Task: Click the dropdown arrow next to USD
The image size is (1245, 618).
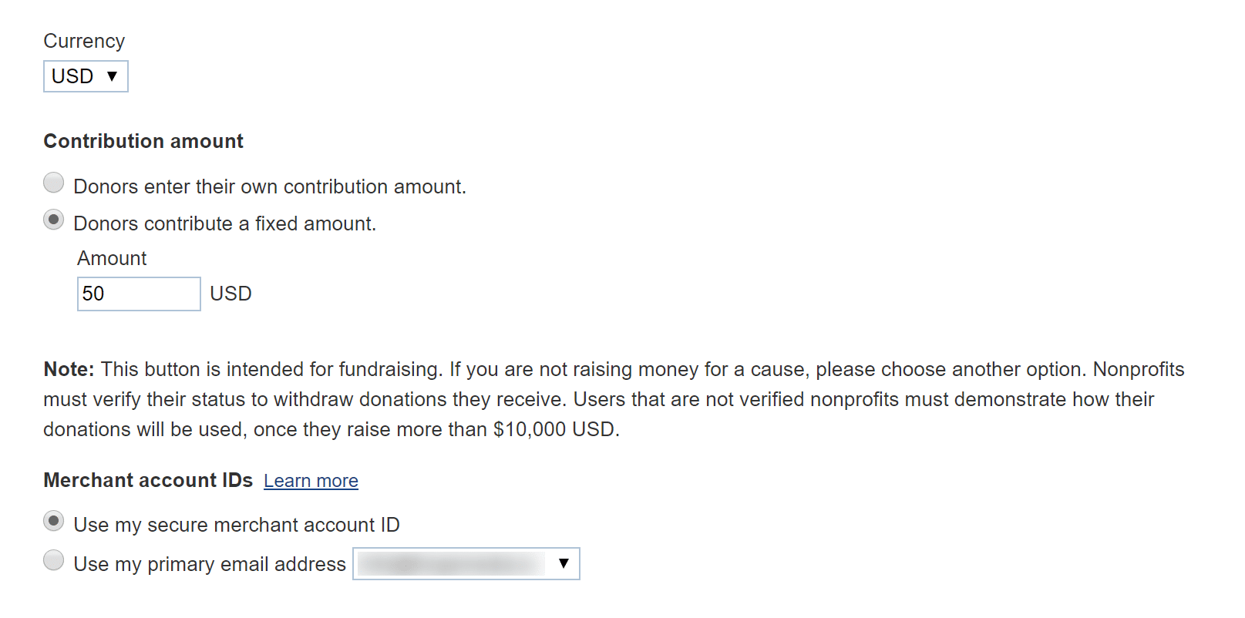Action: click(x=113, y=76)
